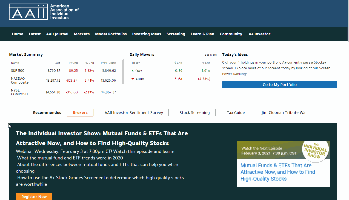Click ABBV ticker in Daily Movers
The height and width of the screenshot is (200, 349).
point(140,79)
